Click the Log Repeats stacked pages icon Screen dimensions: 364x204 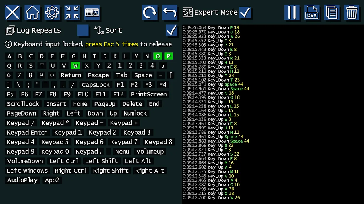coord(10,30)
